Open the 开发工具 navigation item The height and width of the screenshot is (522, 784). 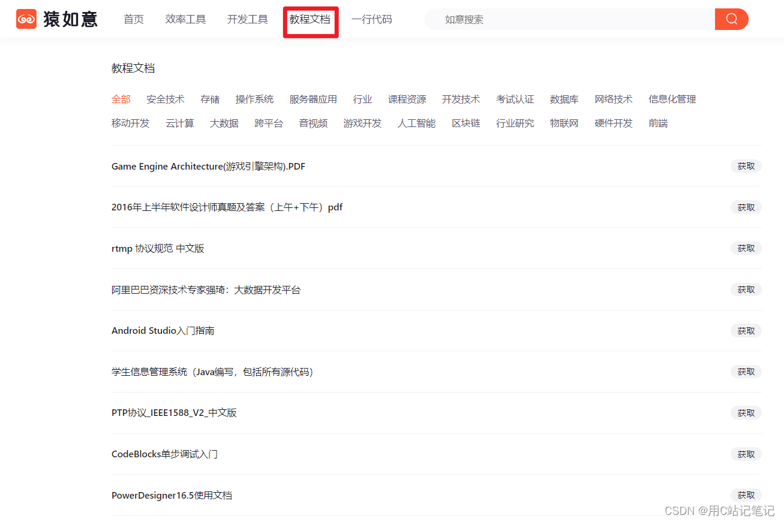coord(248,19)
